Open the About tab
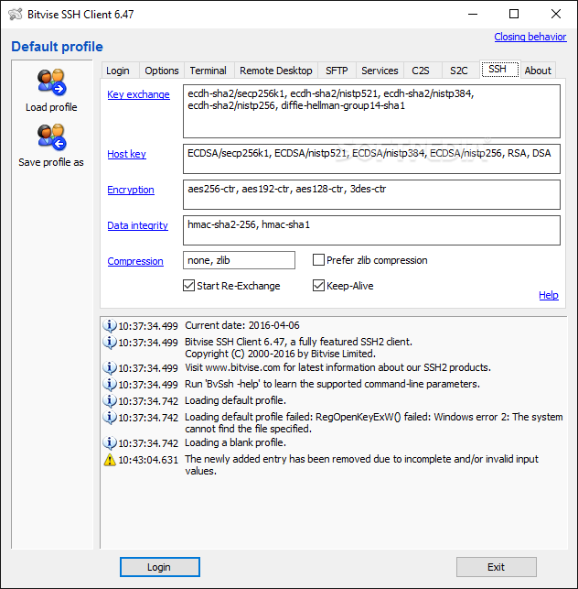Screen dimensions: 578x589 click(x=538, y=71)
